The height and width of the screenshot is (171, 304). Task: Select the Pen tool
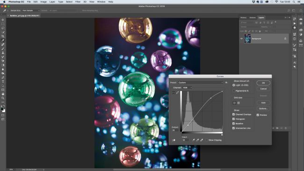coord(3,78)
